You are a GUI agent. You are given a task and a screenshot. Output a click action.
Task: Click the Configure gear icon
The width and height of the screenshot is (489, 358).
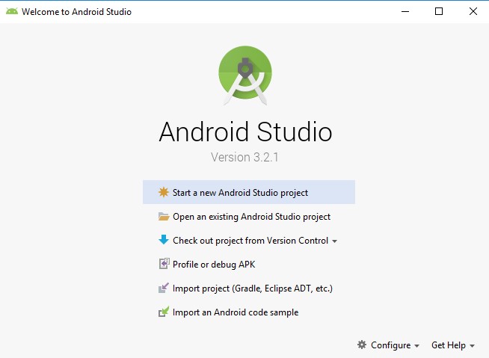(x=362, y=345)
